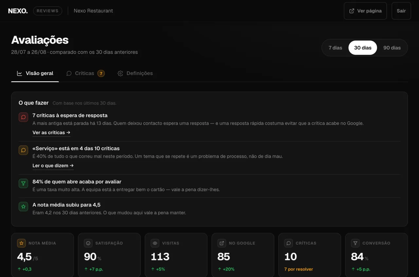Click the funnel icon on Conversão card
The height and width of the screenshot is (277, 419).
(x=355, y=243)
